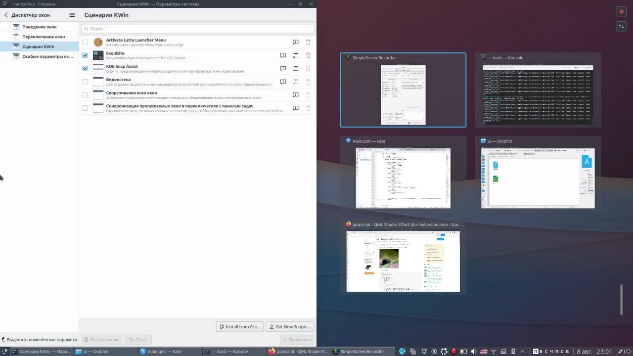The image size is (633, 356).
Task: Click the По умолчанию button
Action: coord(101,340)
